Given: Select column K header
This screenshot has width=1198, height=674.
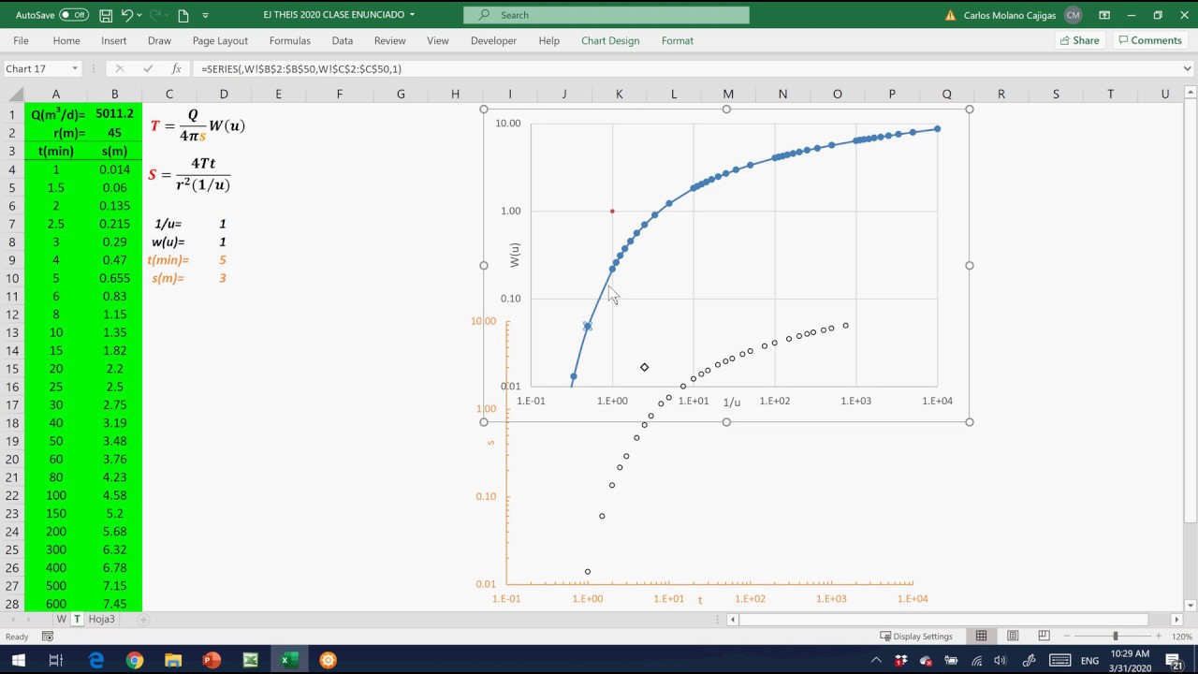Looking at the screenshot, I should (x=619, y=94).
